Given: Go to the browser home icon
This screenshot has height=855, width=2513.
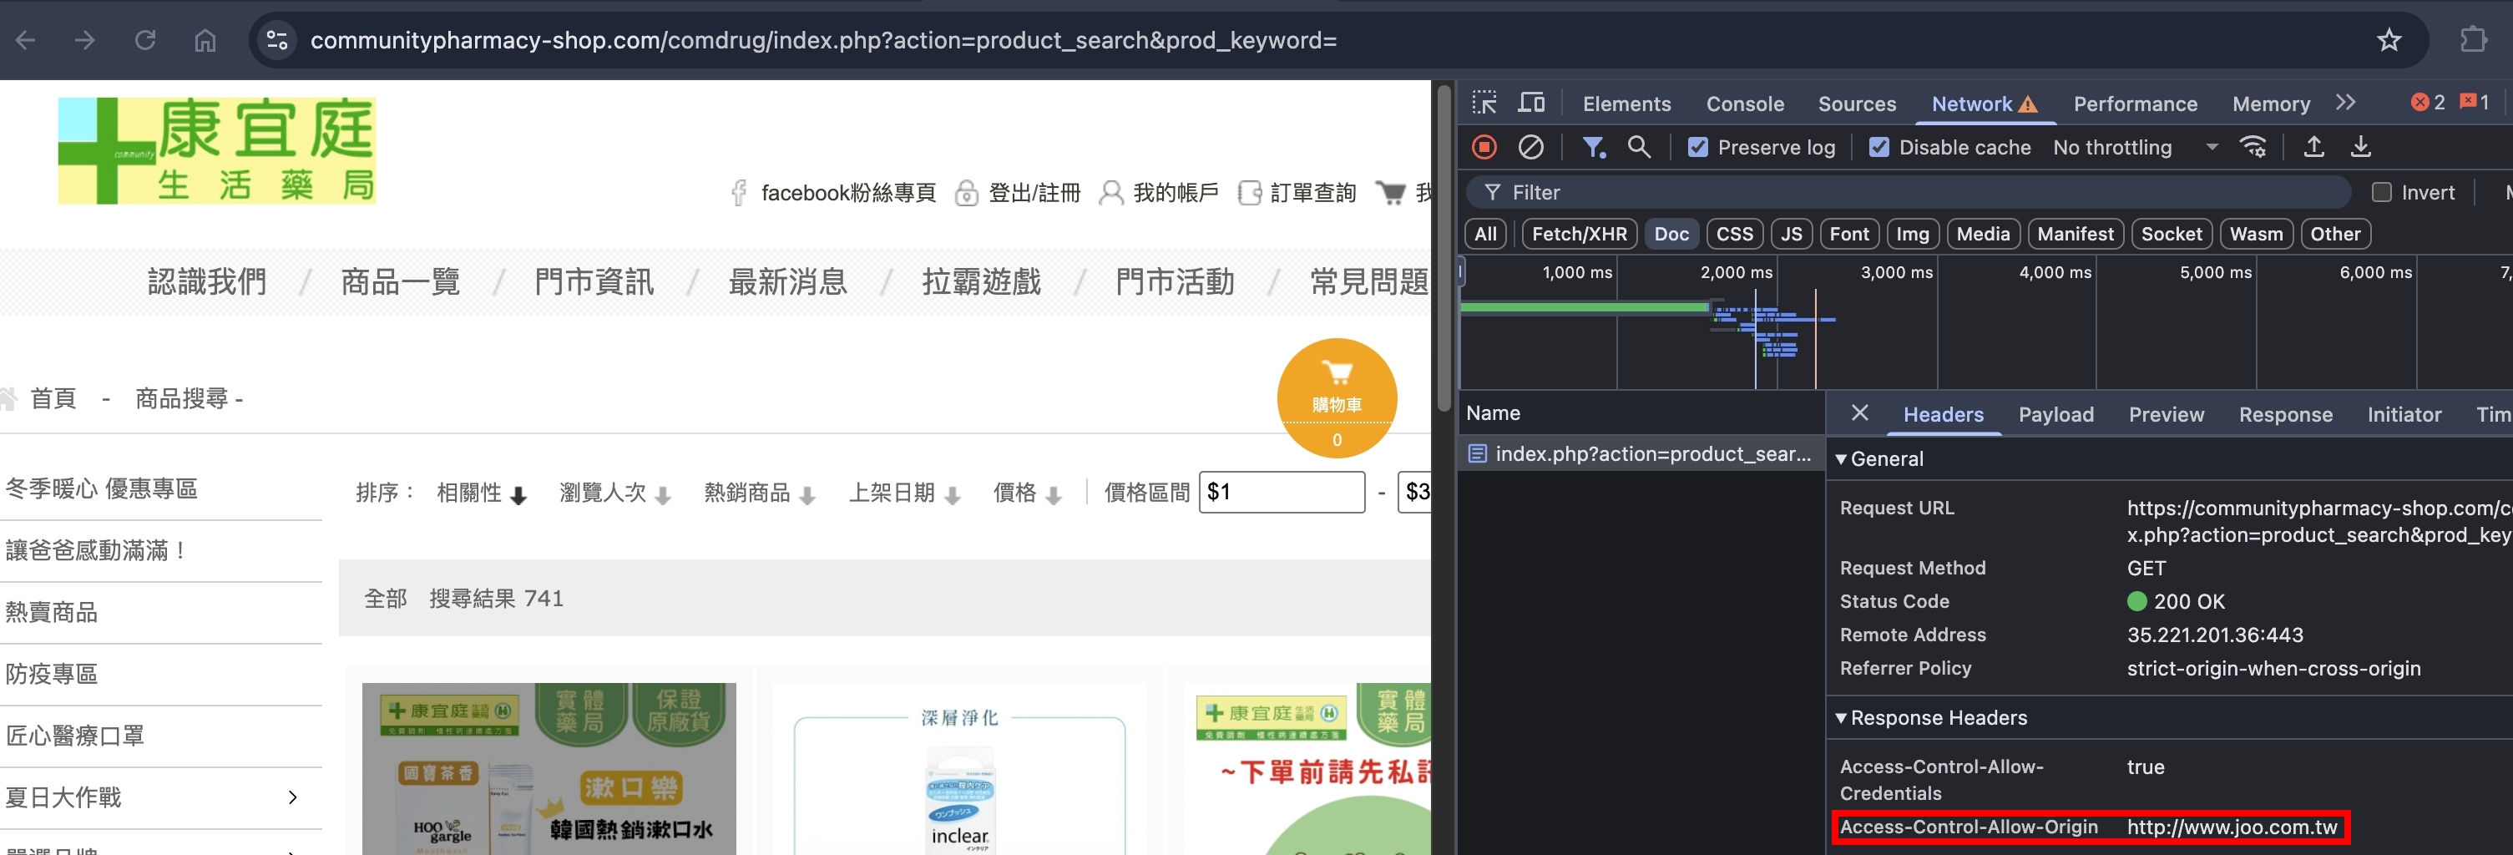Looking at the screenshot, I should click(x=205, y=40).
